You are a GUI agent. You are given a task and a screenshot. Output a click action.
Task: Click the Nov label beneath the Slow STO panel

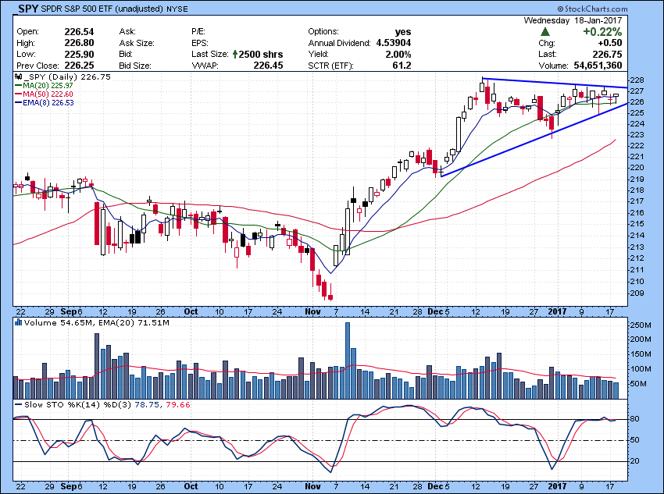(313, 486)
